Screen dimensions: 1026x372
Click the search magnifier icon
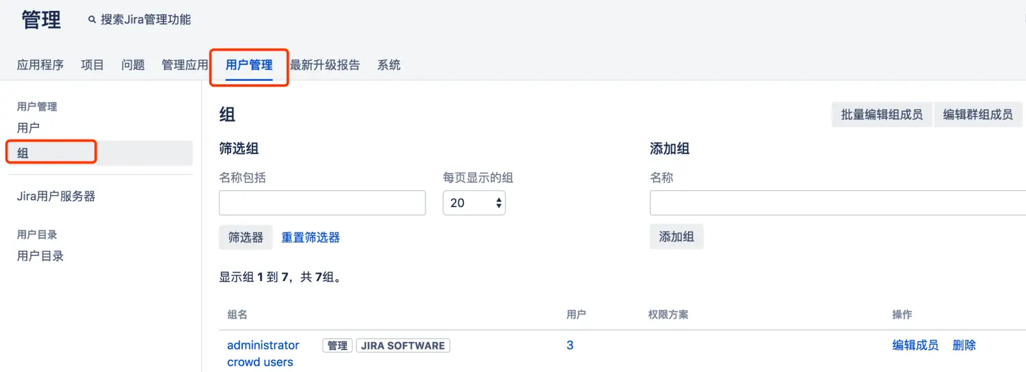click(92, 21)
